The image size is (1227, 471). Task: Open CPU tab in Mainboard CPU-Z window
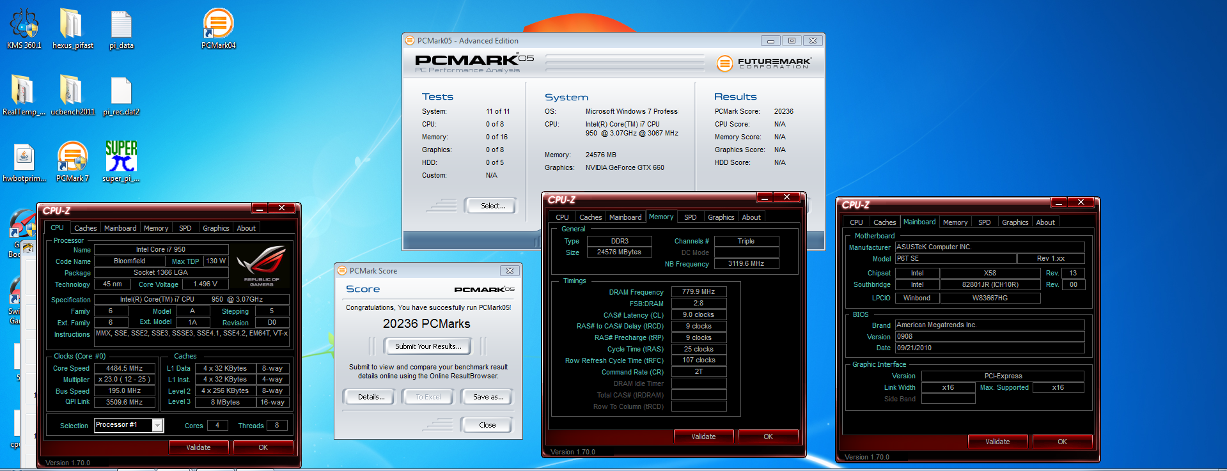pyautogui.click(x=856, y=222)
